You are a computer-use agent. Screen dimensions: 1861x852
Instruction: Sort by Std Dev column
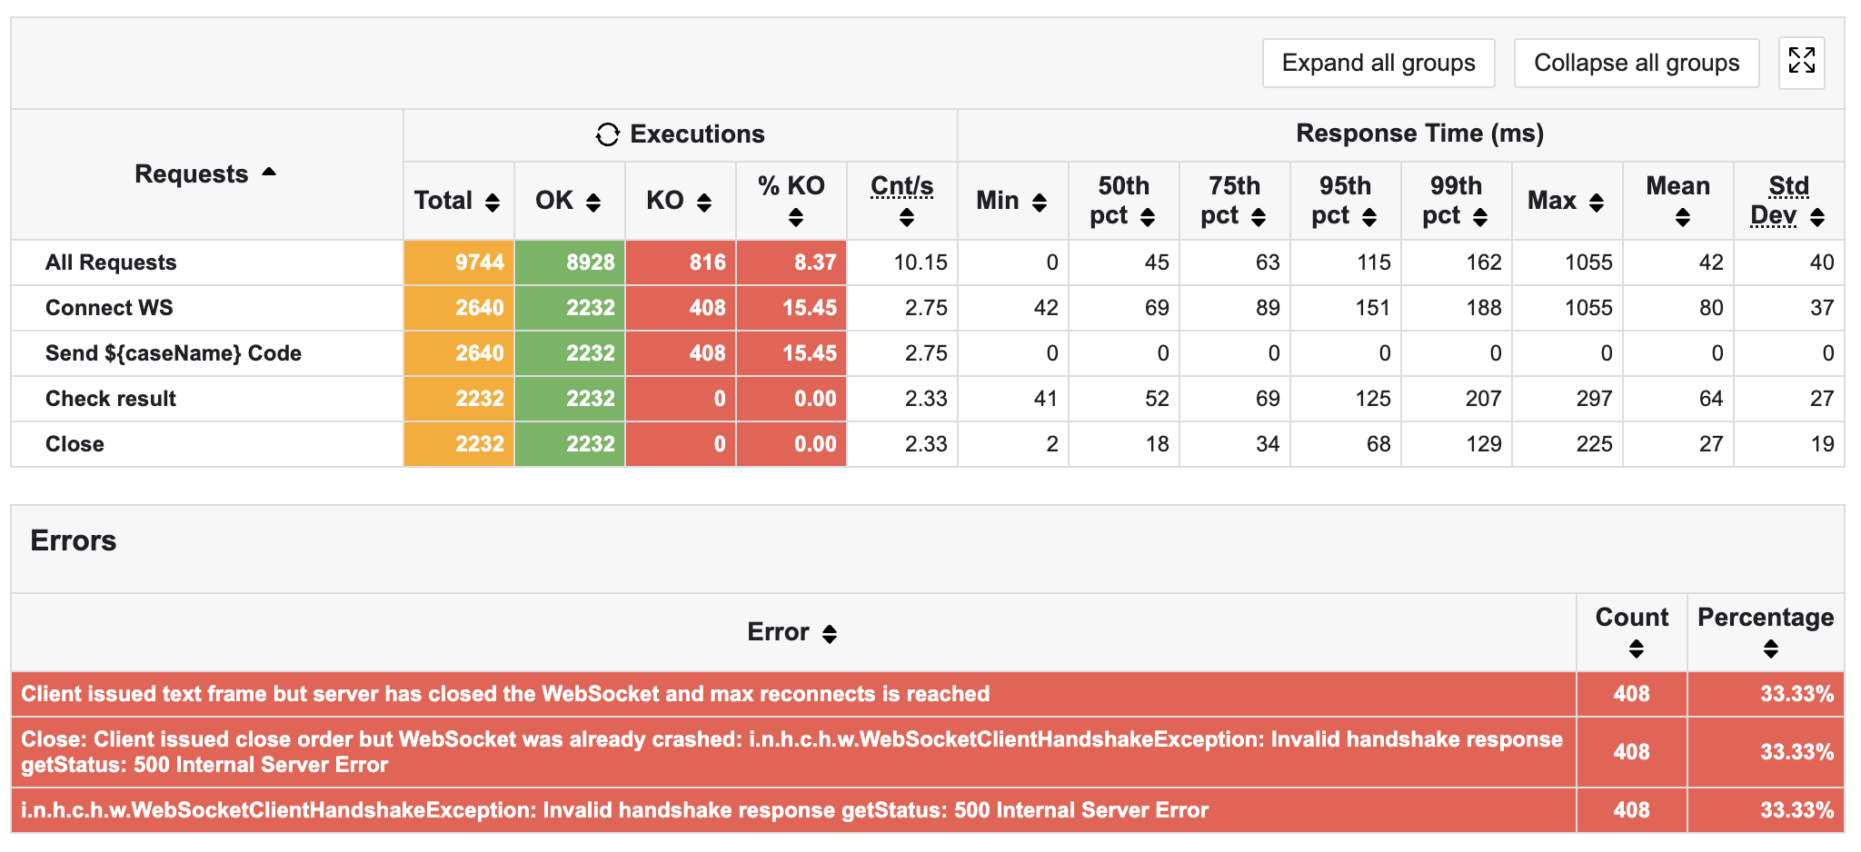point(1817,217)
